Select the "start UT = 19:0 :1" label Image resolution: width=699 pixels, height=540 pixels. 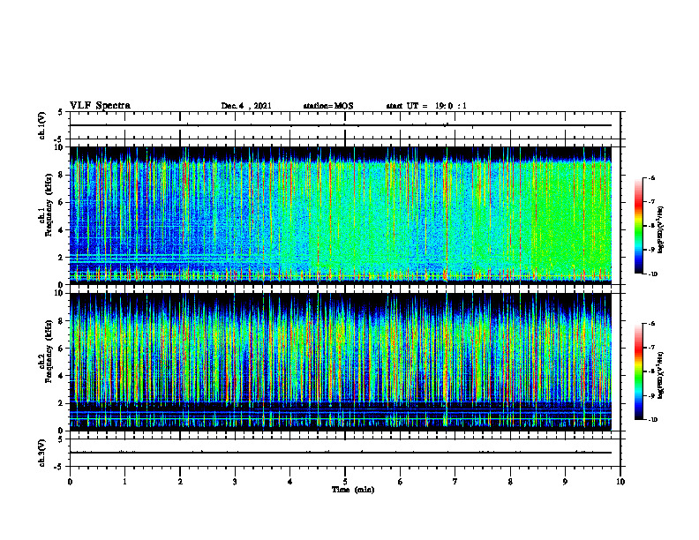426,106
